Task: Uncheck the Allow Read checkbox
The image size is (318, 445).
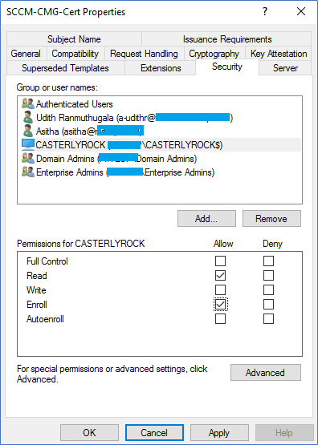Action: [x=220, y=276]
